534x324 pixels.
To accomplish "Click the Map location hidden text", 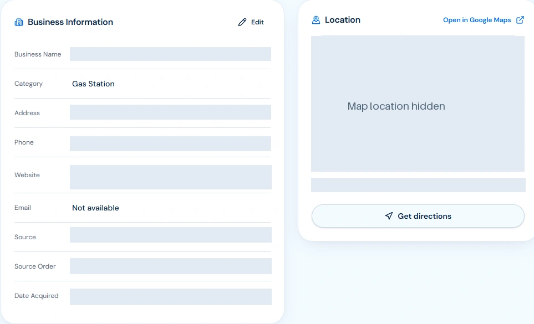I will click(x=396, y=106).
